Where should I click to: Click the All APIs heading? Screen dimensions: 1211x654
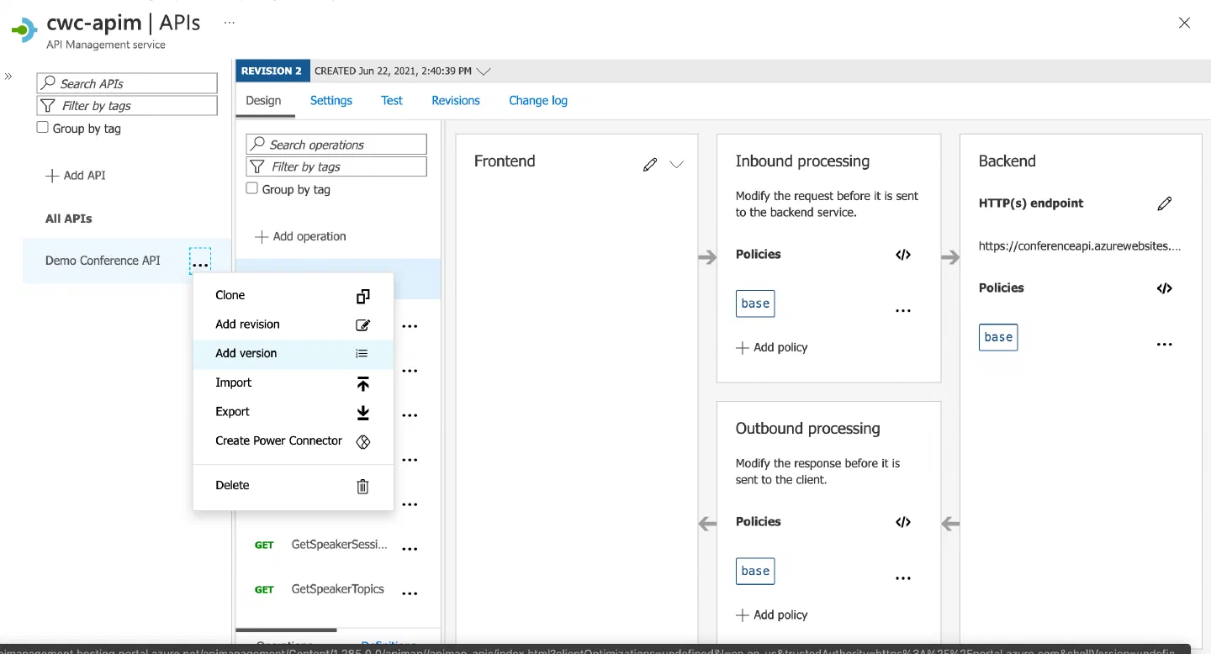pyautogui.click(x=69, y=219)
